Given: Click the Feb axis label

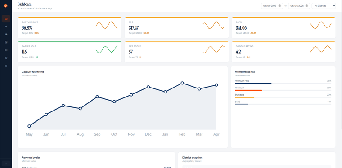Looking at the screenshot, I should pos(182,134).
